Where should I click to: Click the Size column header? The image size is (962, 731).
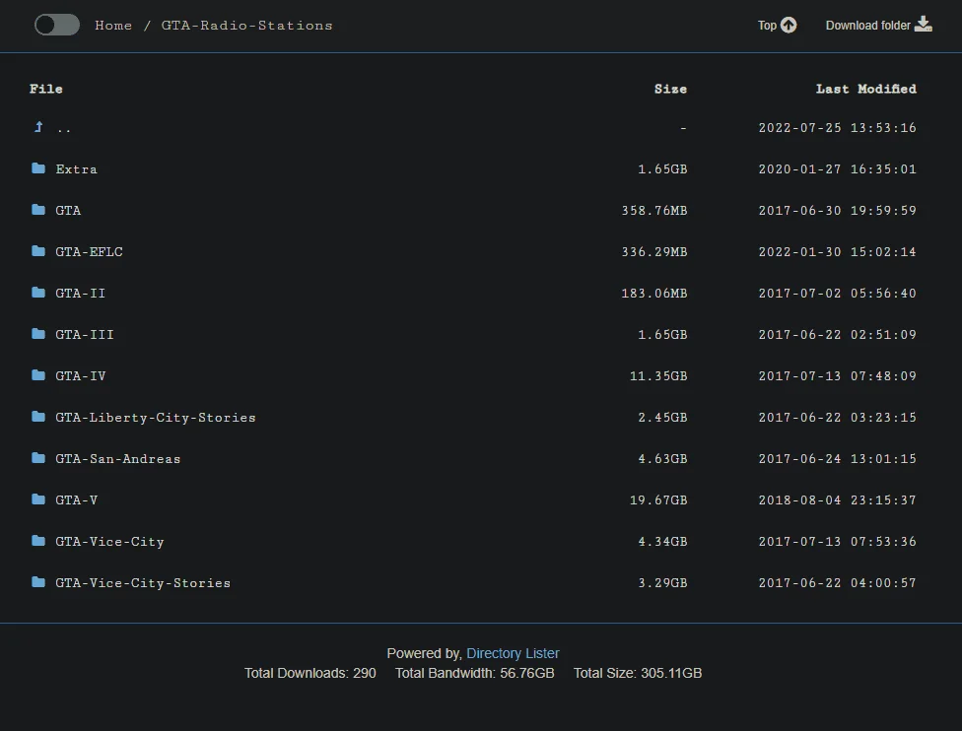(x=670, y=89)
